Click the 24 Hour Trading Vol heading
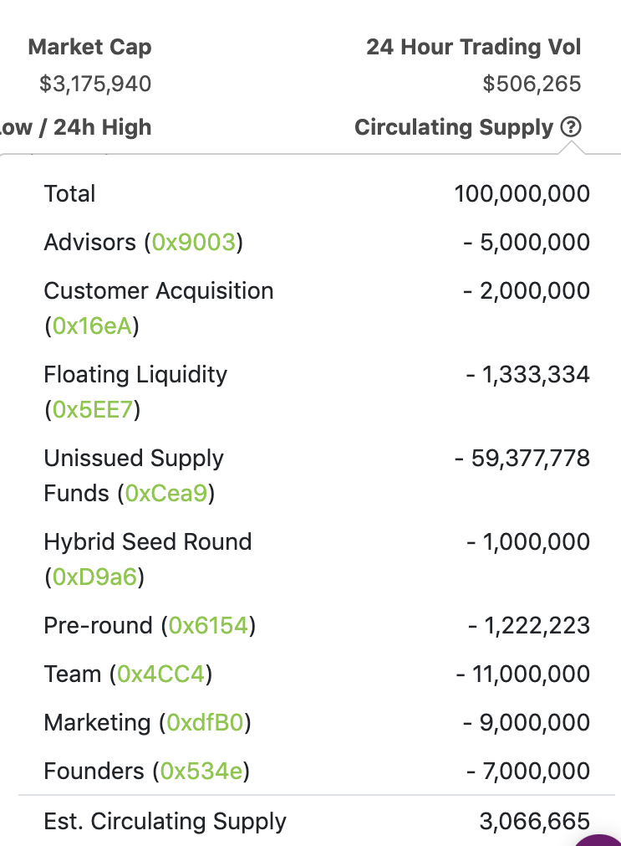Image resolution: width=621 pixels, height=846 pixels. coord(474,47)
